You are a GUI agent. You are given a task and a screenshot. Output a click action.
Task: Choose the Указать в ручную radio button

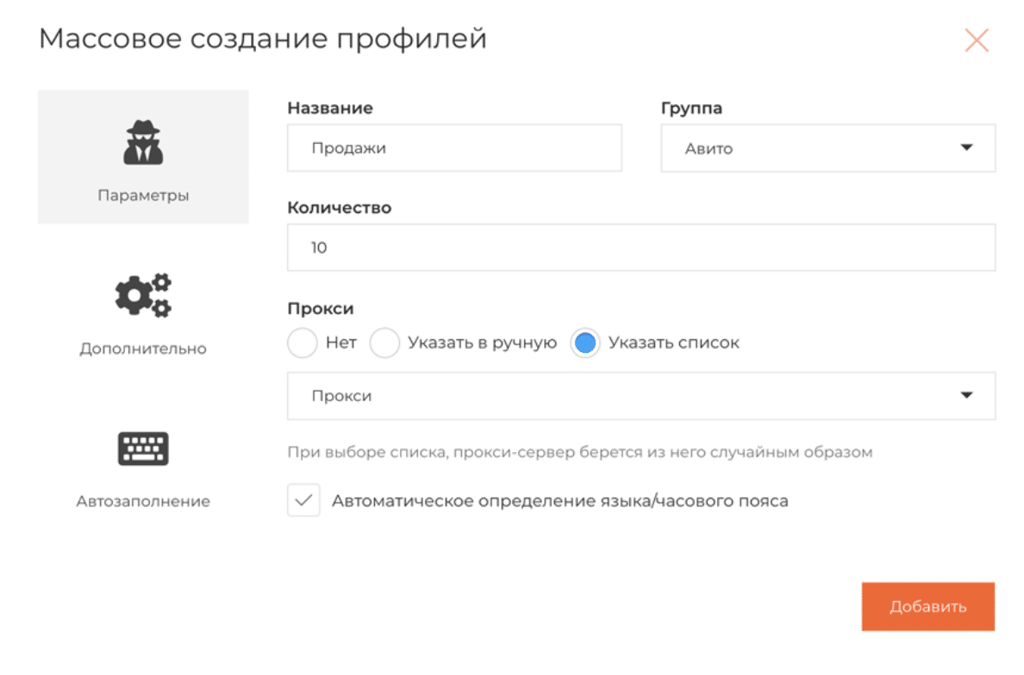pos(384,343)
